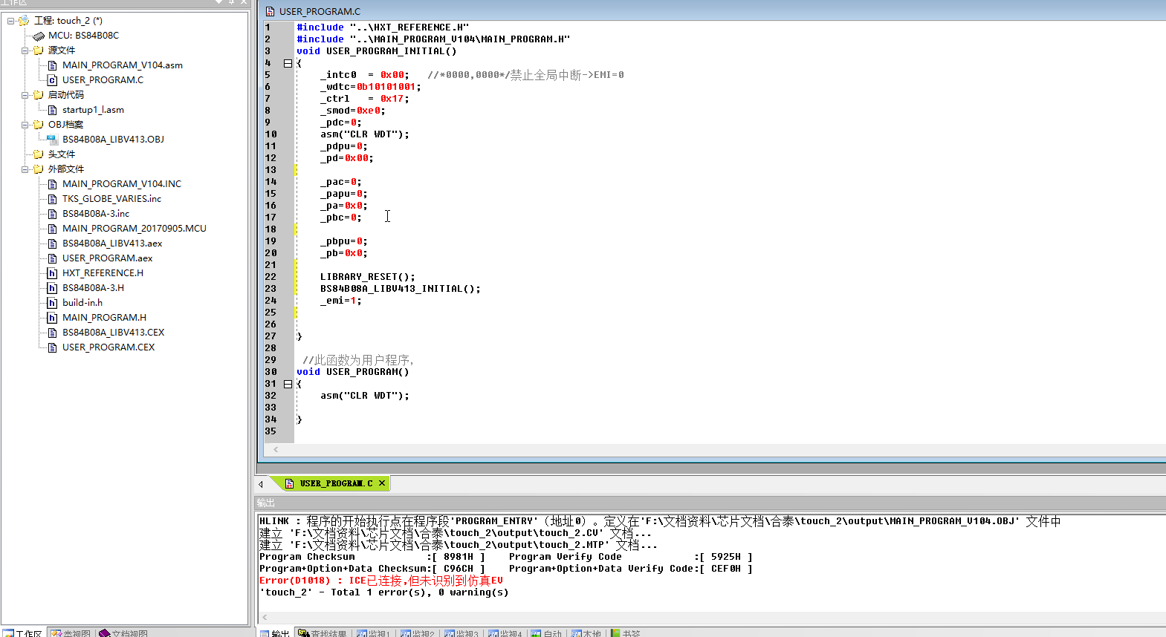Image resolution: width=1166 pixels, height=637 pixels.
Task: Select MAIN_PROGRAM_V104.asm in the tree
Action: pos(123,65)
